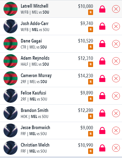122x158 pixels.
Task: Remove Brandon Smith with the X icon
Action: pyautogui.click(x=116, y=113)
